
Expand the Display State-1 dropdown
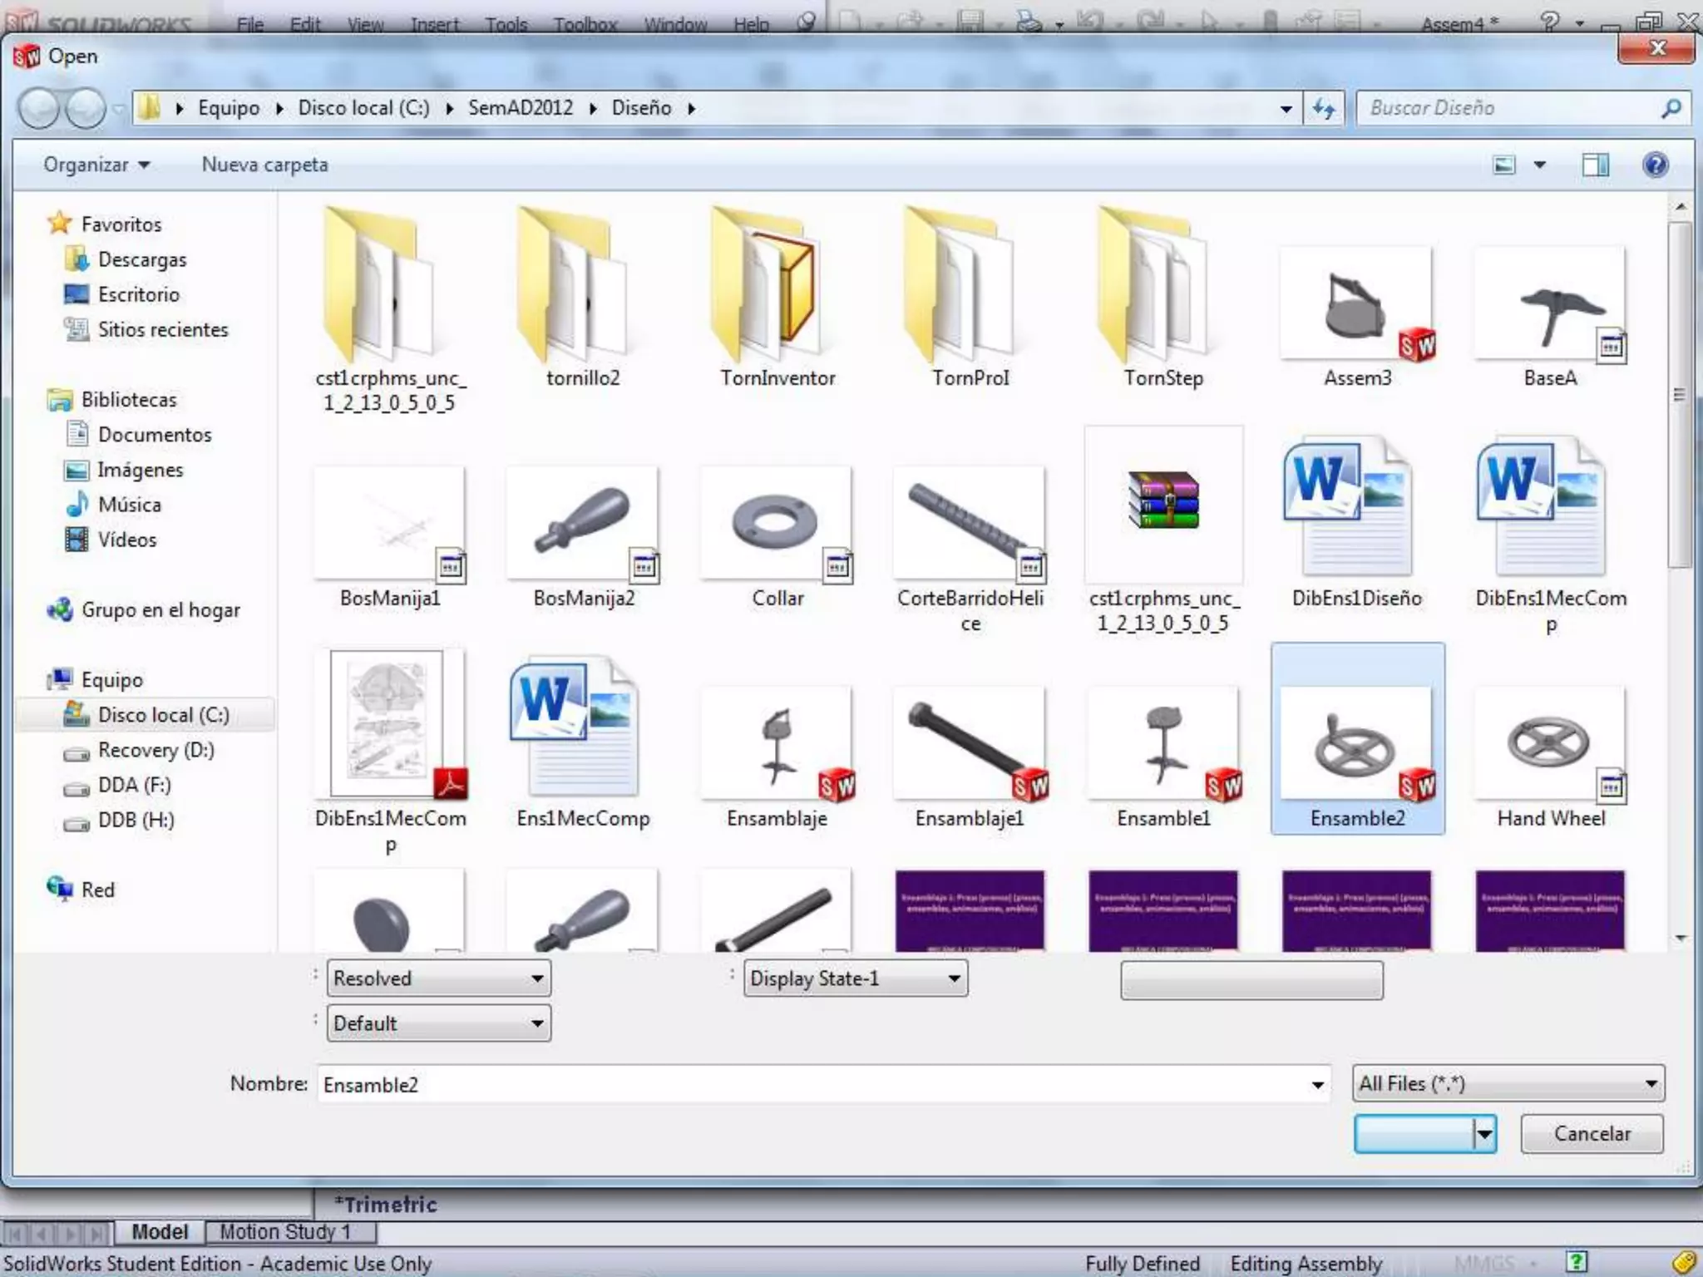[855, 979]
